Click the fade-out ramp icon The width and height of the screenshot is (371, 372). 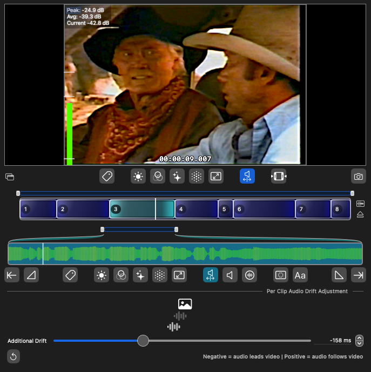click(x=339, y=275)
